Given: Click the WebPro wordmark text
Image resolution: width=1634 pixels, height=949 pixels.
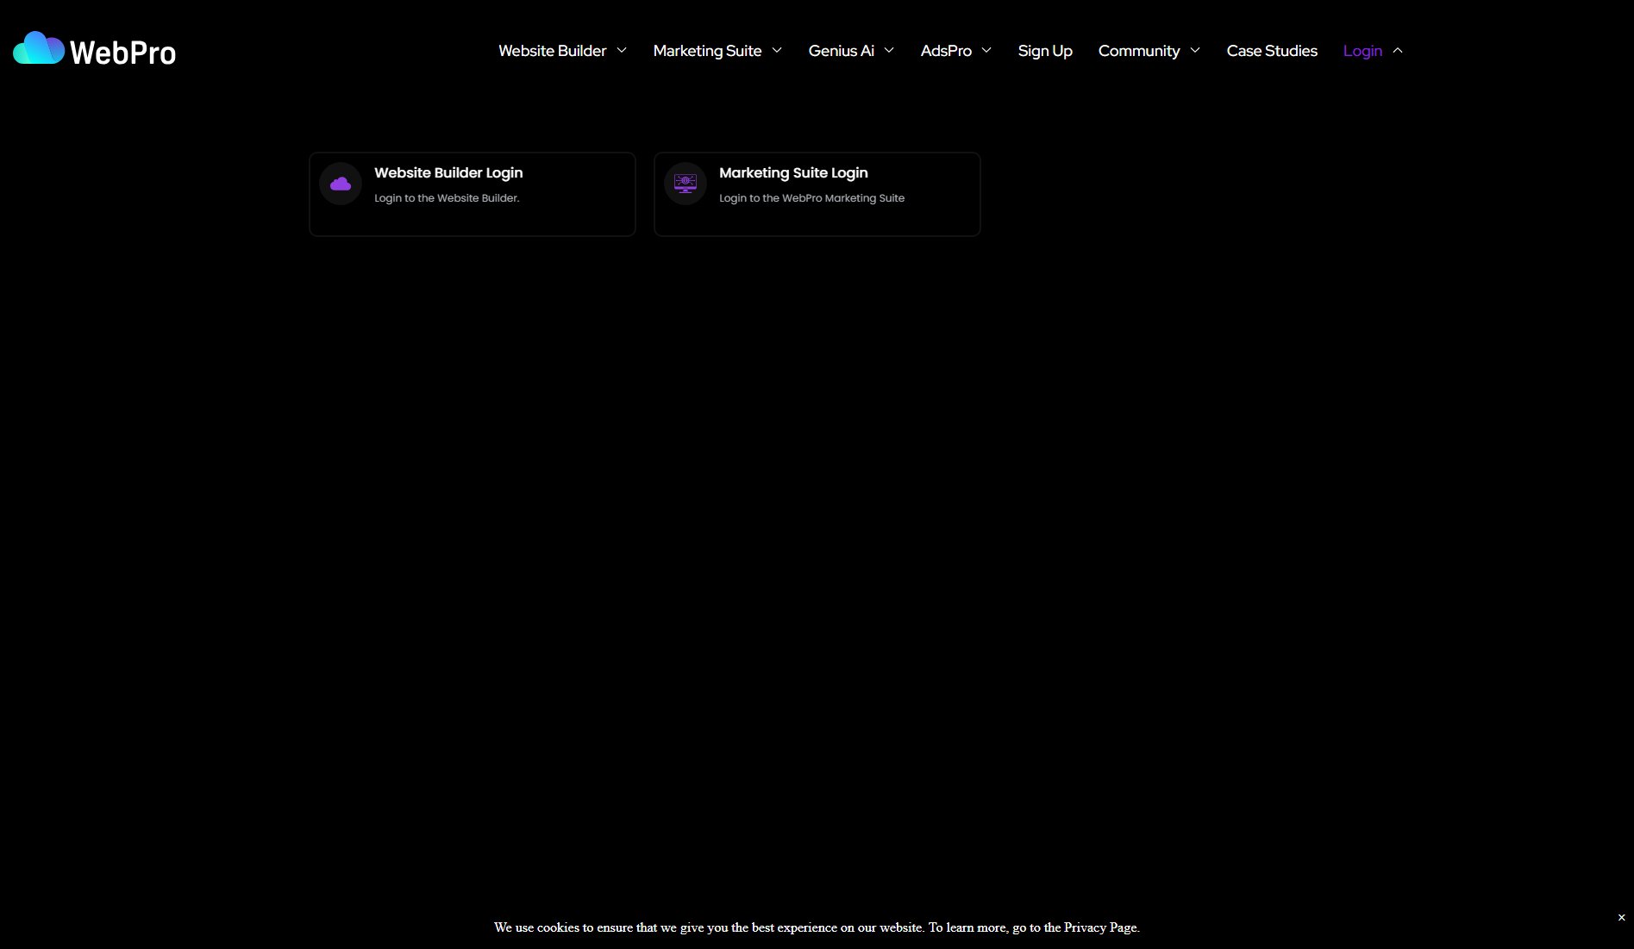Looking at the screenshot, I should coord(122,53).
